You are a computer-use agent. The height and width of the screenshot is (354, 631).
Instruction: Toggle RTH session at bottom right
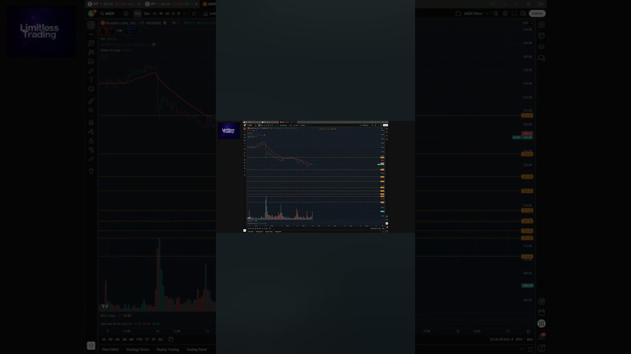(519, 339)
